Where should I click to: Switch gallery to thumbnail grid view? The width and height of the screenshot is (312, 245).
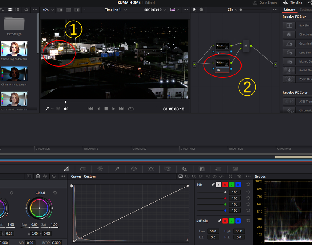tap(11, 10)
